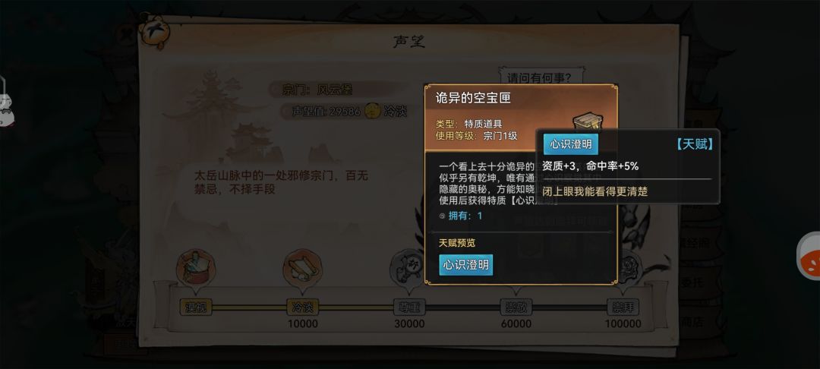The height and width of the screenshot is (369, 820).
Task: Select the 漠视 tier reward icon
Action: point(193,267)
